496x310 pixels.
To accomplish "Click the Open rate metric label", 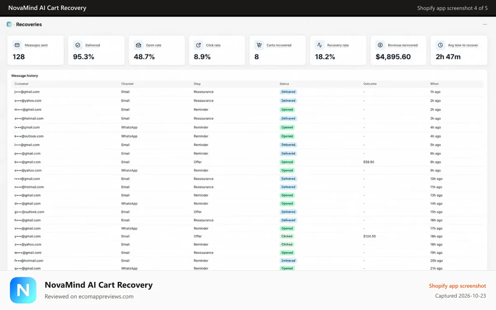I will (154, 45).
